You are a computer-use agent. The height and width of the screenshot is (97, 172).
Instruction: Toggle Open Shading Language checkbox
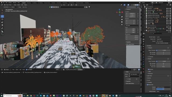(157, 43)
